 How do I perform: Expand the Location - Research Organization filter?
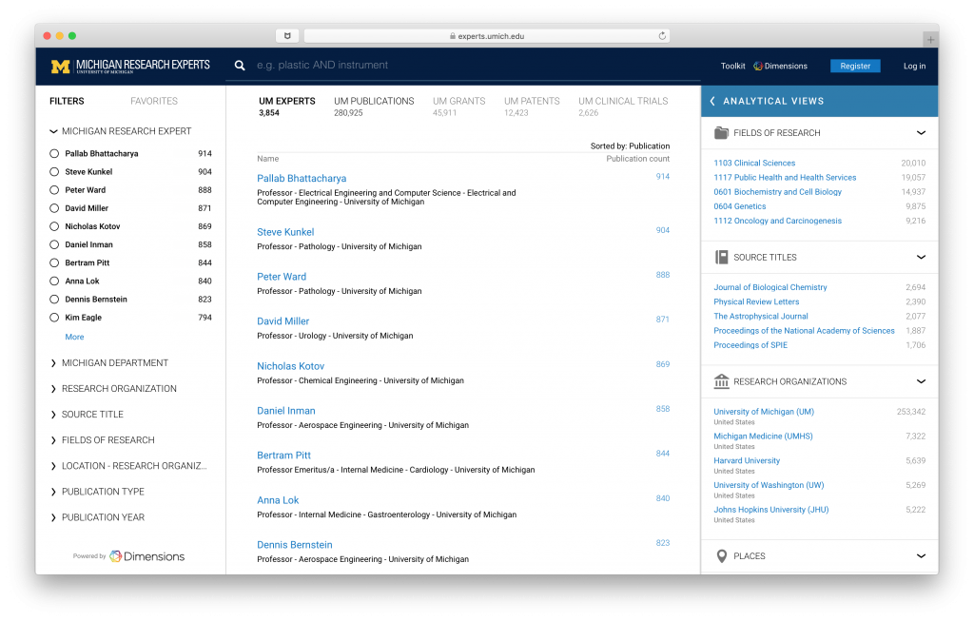53,466
